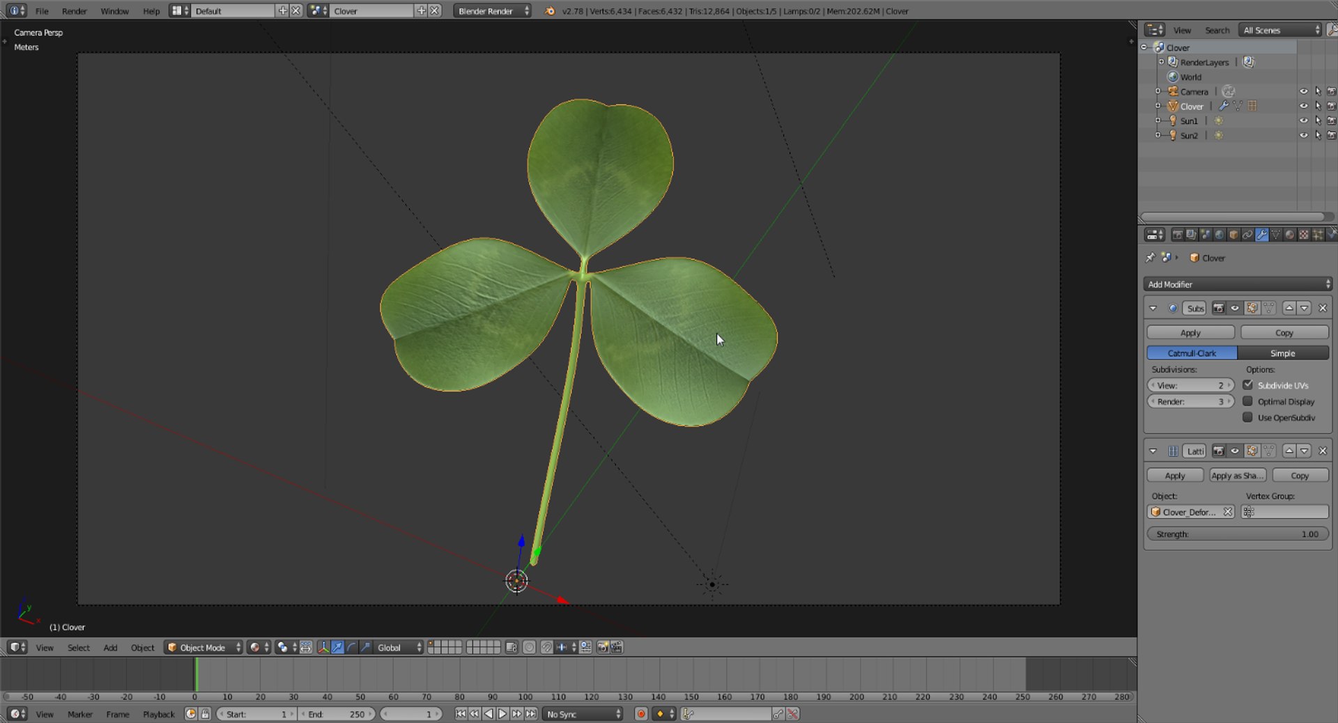The height and width of the screenshot is (723, 1338).
Task: Click the OpenGL render image camera icon
Action: click(x=603, y=647)
